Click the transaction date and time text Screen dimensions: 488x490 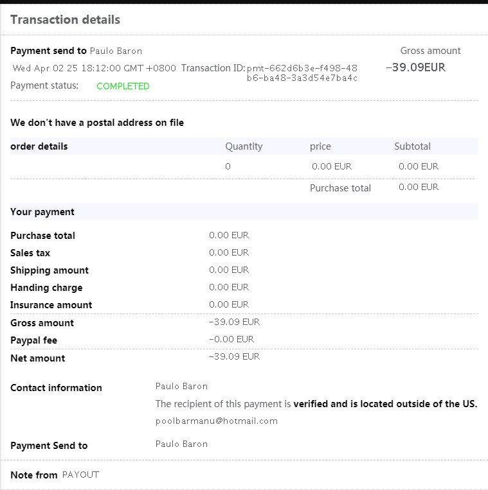(x=94, y=68)
